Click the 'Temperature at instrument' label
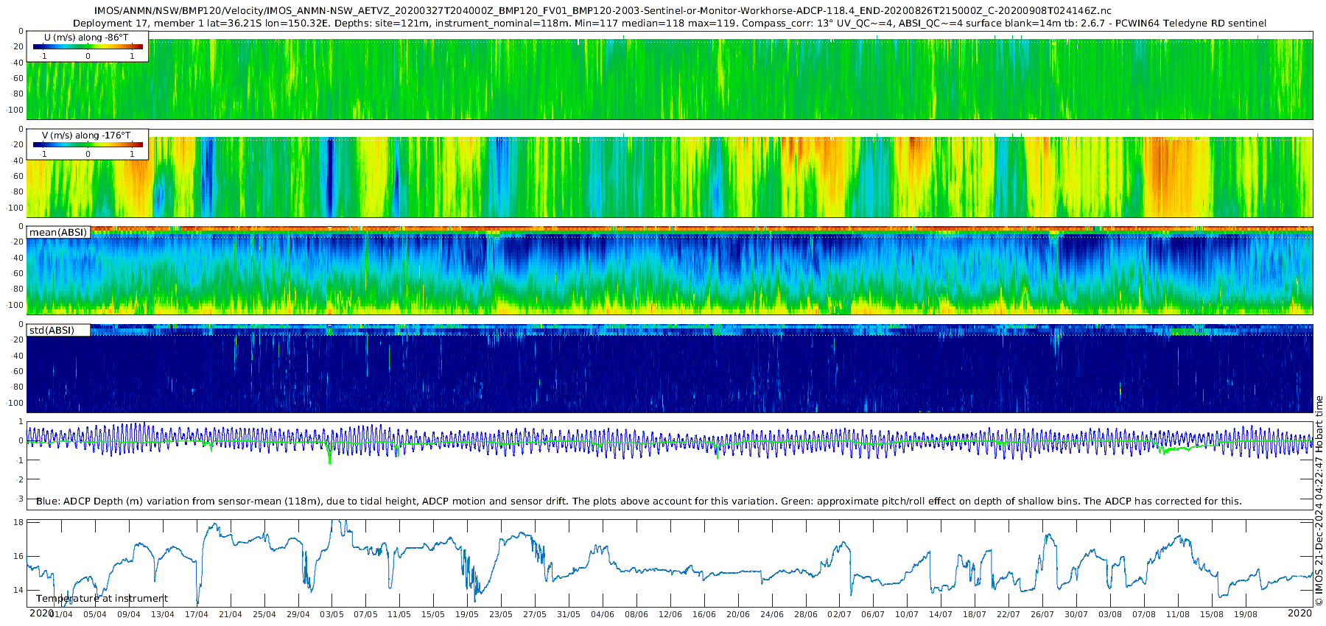Image resolution: width=1326 pixels, height=626 pixels. (102, 598)
